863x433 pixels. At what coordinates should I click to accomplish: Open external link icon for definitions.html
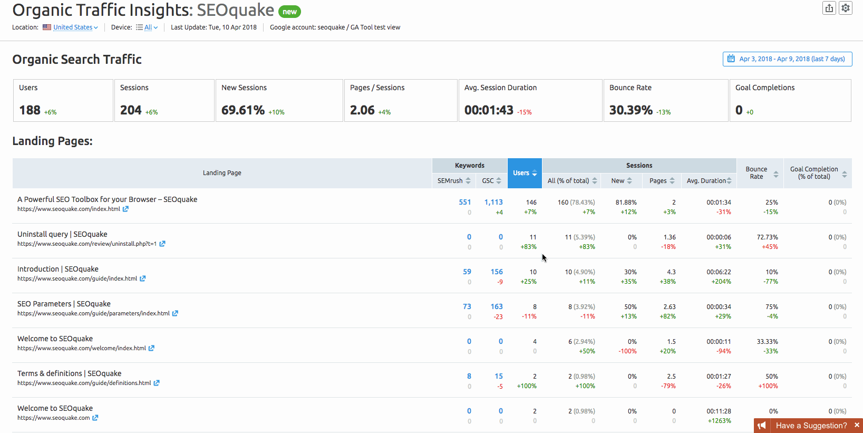coord(157,383)
